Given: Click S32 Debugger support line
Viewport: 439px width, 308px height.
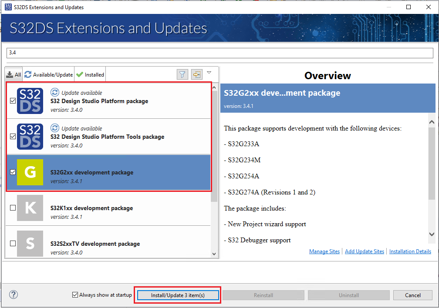Looking at the screenshot, I should [x=257, y=240].
